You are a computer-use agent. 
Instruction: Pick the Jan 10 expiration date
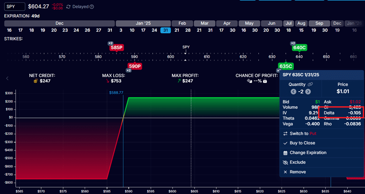(132, 30)
